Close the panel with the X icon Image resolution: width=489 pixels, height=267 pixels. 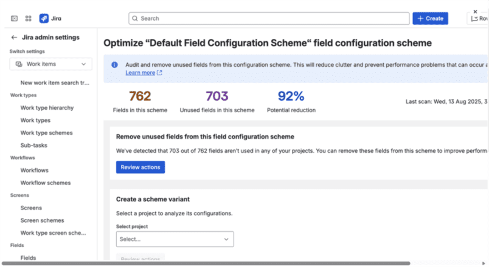[x=475, y=12]
